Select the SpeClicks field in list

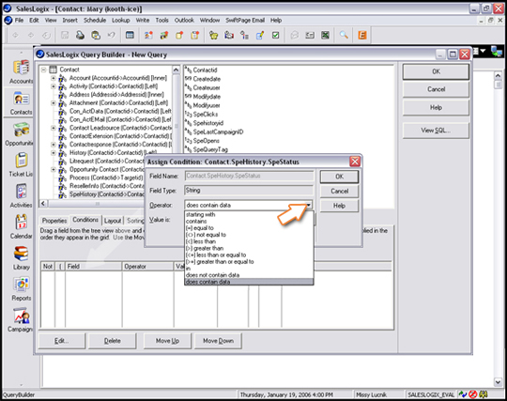206,115
